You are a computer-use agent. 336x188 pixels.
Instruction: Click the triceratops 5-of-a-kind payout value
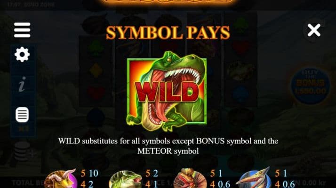[x=94, y=173]
